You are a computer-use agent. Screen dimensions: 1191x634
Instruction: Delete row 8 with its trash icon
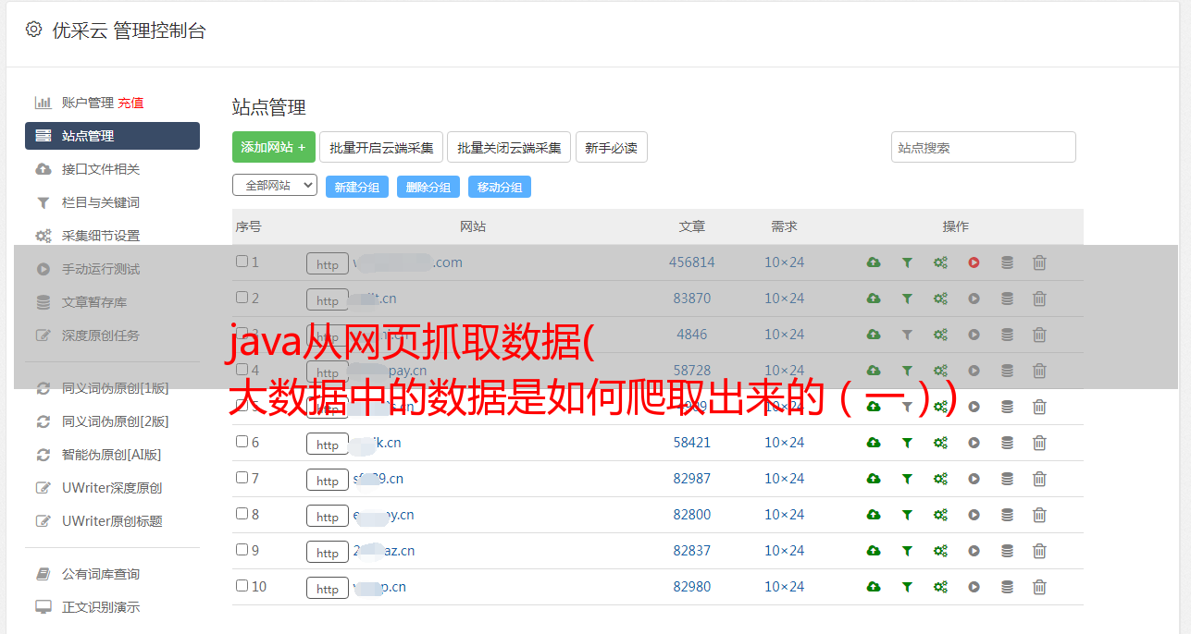point(1039,515)
